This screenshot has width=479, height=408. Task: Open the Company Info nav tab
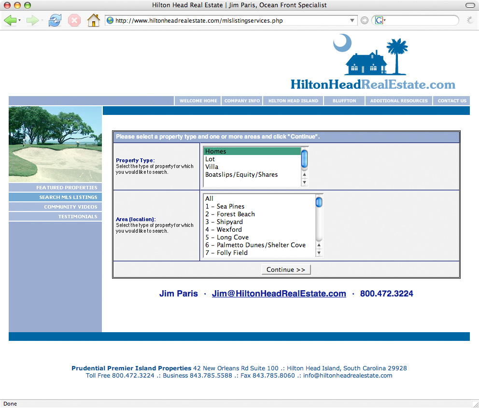click(242, 101)
